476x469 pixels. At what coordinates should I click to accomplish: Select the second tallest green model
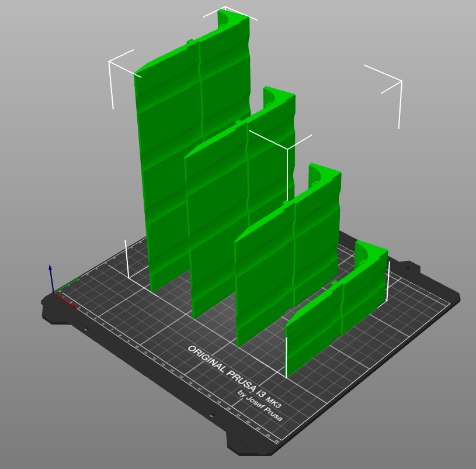pyautogui.click(x=216, y=222)
